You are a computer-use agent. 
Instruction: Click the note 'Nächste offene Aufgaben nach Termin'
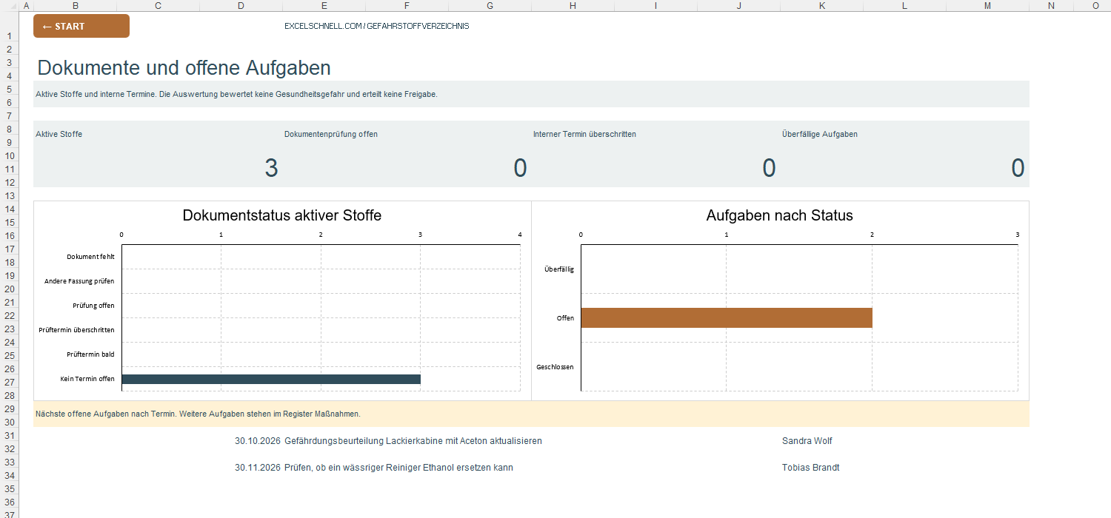(x=198, y=414)
